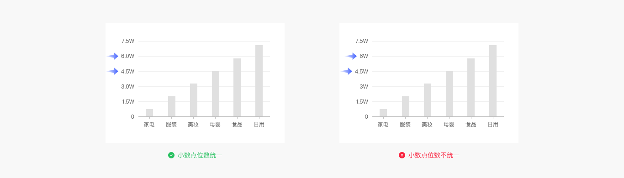Image resolution: width=624 pixels, height=178 pixels.
Task: Click the 小数点位数统一 green caption
Action: [x=200, y=155]
